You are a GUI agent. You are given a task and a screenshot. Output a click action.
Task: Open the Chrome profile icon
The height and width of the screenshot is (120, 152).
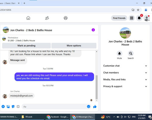tap(146, 10)
